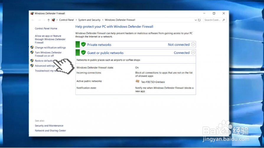Click shield icon beside Advanced settings

[32, 65]
